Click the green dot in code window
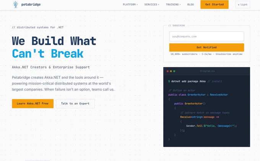 [174, 71]
